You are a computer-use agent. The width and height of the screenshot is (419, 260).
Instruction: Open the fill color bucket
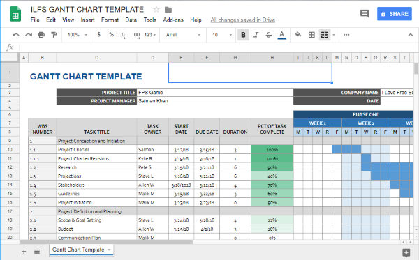(298, 34)
